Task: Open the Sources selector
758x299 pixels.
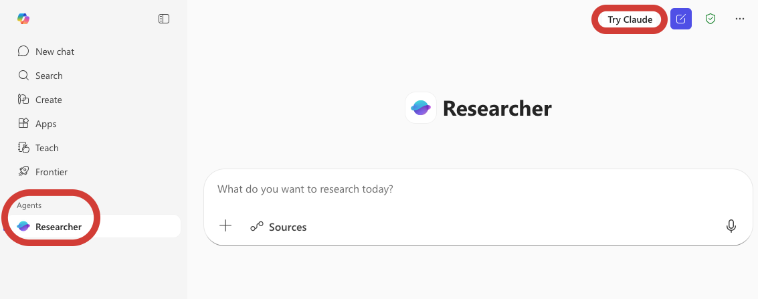Action: pos(278,227)
